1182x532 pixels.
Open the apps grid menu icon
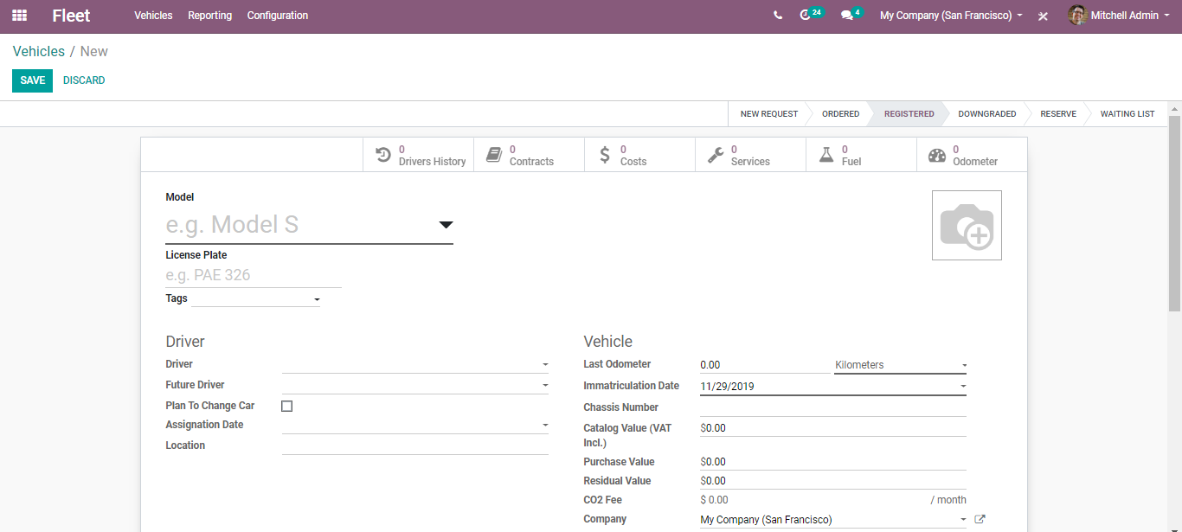(19, 16)
